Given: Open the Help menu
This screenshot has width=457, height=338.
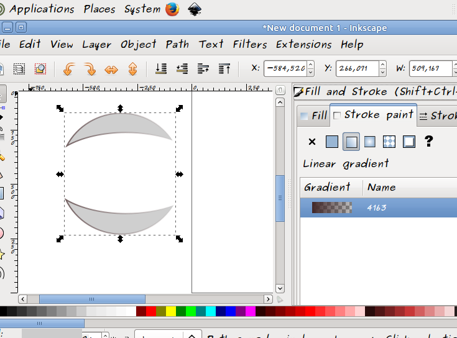Looking at the screenshot, I should point(352,44).
